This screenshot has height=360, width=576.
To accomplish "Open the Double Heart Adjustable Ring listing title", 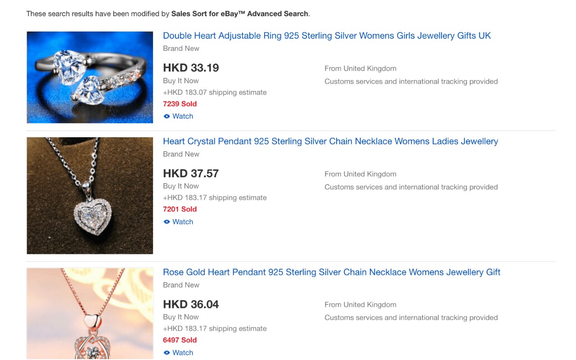I will pyautogui.click(x=327, y=36).
